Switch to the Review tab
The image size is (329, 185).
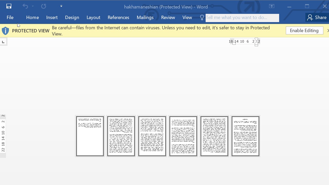coord(168,17)
